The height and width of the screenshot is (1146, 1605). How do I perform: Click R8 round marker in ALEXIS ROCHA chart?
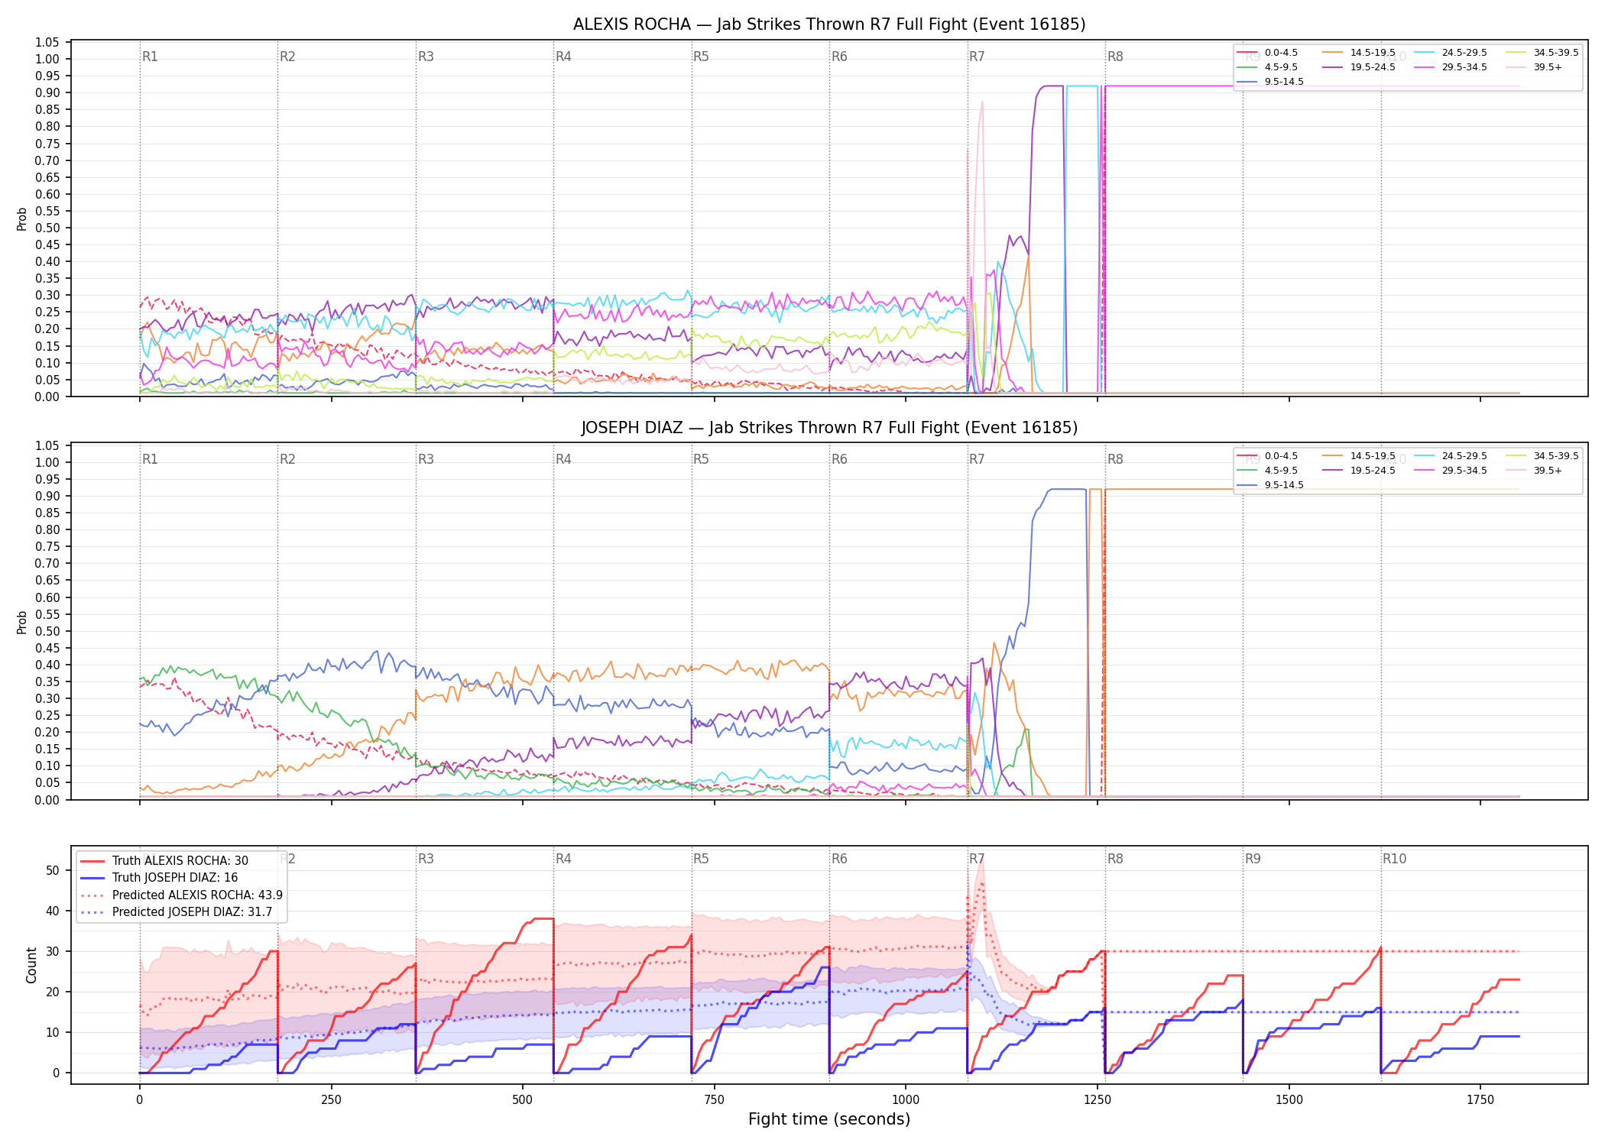click(x=1115, y=57)
